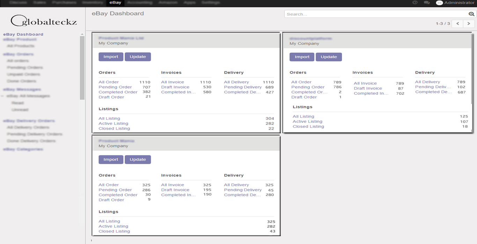Click Update in the card with 789 orders
Viewport: 477px width, 244px height.
pos(329,57)
